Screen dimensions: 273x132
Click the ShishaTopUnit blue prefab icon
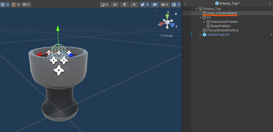204,35
